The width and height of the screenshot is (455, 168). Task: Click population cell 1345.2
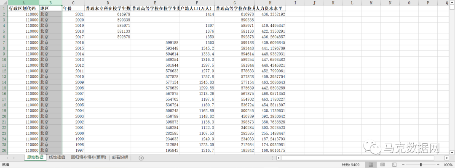click(197, 48)
